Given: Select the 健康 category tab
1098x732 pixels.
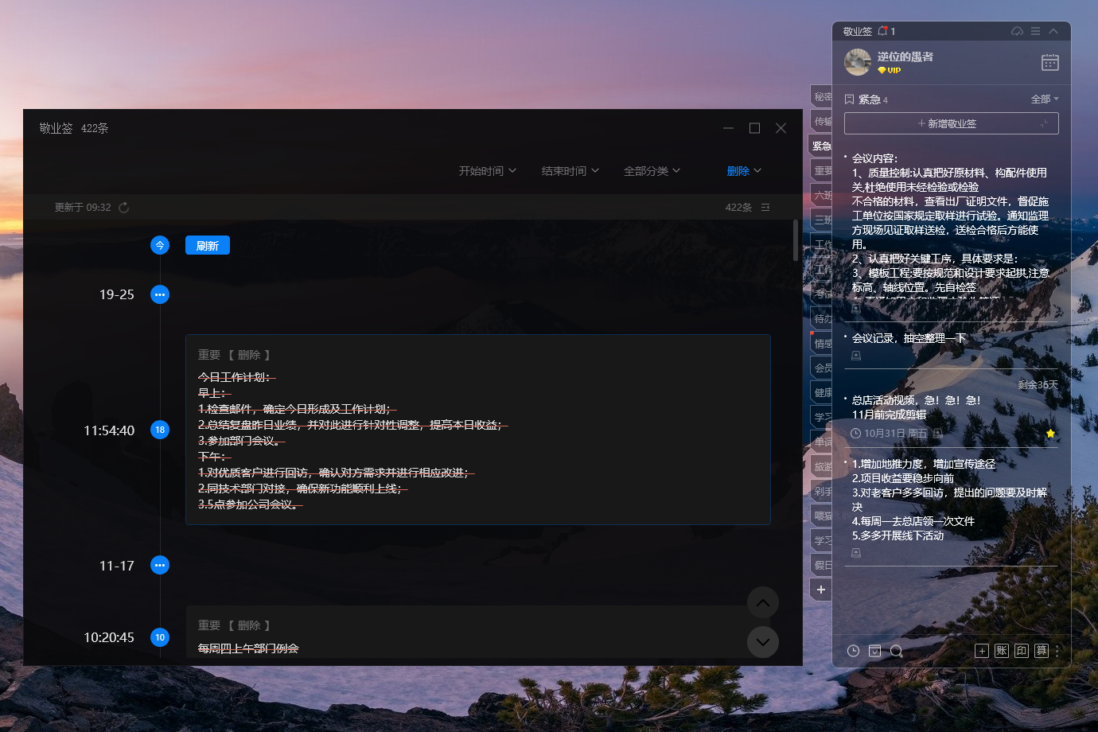Looking at the screenshot, I should 821,392.
